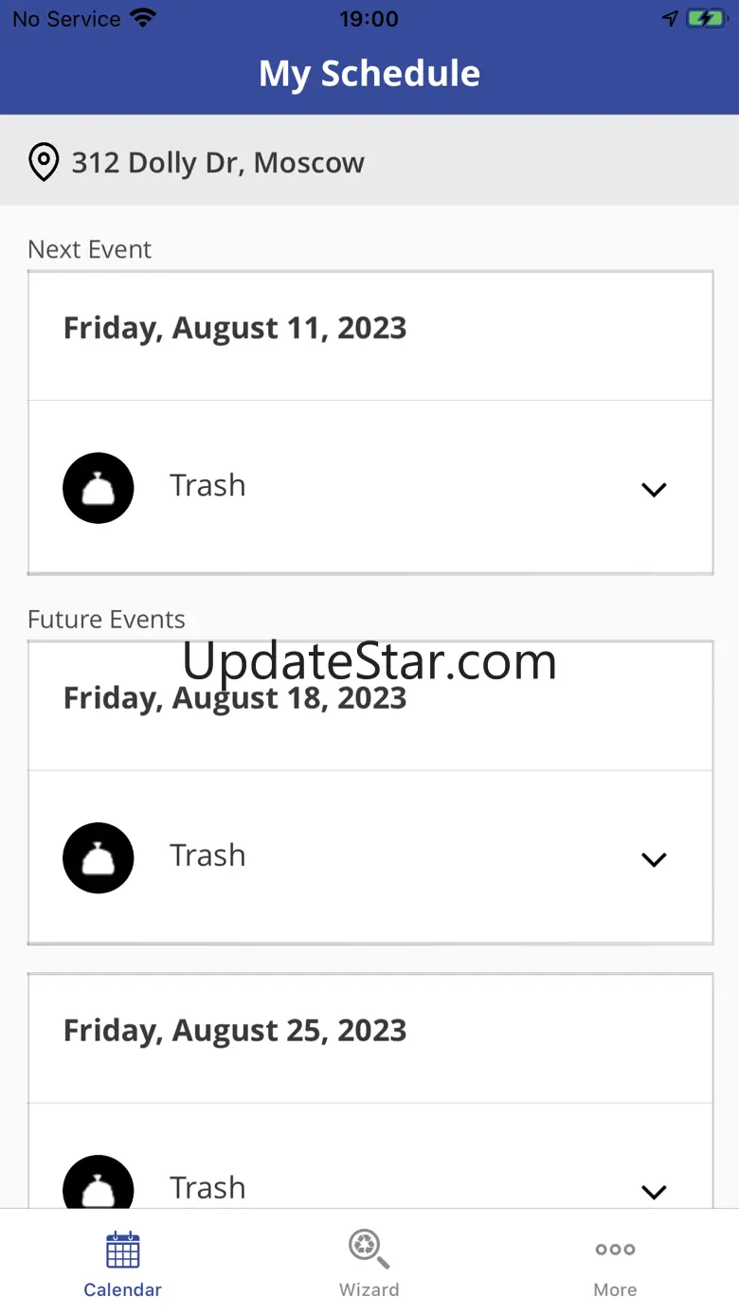Viewport: 739px width, 1314px height.
Task: Open the More three-dots icon
Action: pos(615,1250)
